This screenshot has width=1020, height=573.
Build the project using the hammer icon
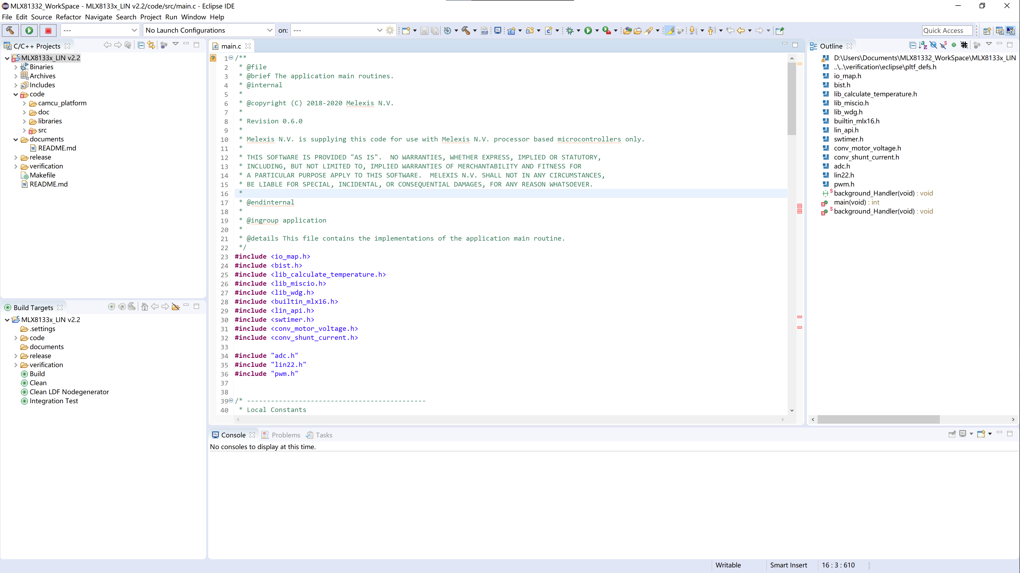tap(466, 31)
